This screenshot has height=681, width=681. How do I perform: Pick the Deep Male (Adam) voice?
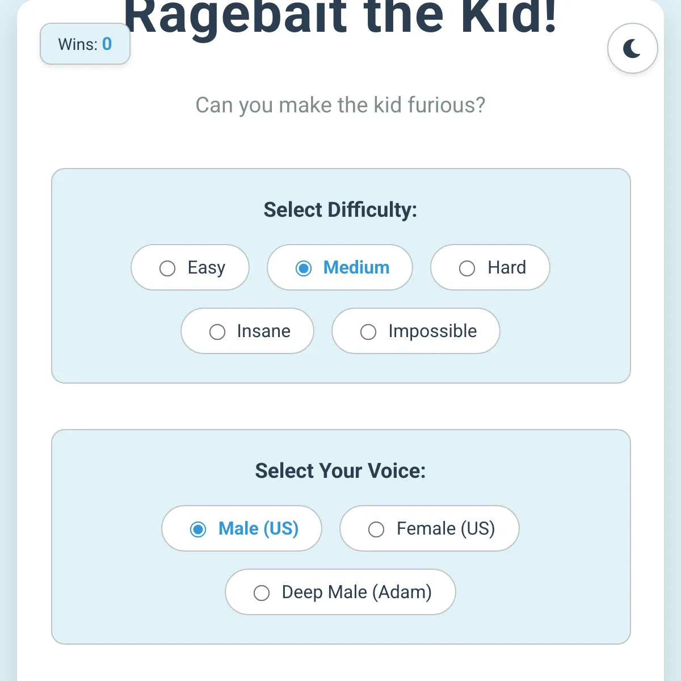pyautogui.click(x=340, y=592)
